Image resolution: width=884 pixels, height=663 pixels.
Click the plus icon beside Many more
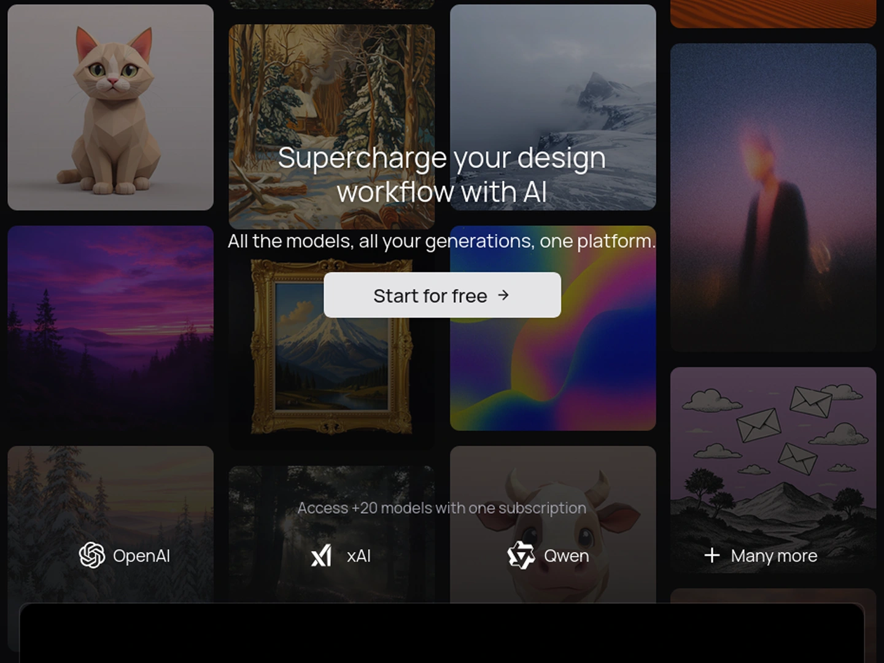coord(711,555)
